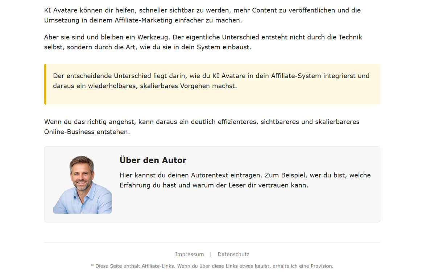Click the author portrait photo
The image size is (435, 273).
(x=82, y=184)
